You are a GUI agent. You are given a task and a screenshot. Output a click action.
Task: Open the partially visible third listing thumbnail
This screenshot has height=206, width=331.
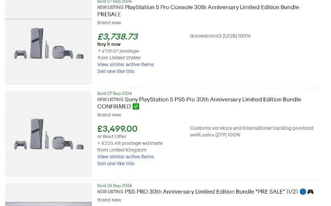coord(49,197)
